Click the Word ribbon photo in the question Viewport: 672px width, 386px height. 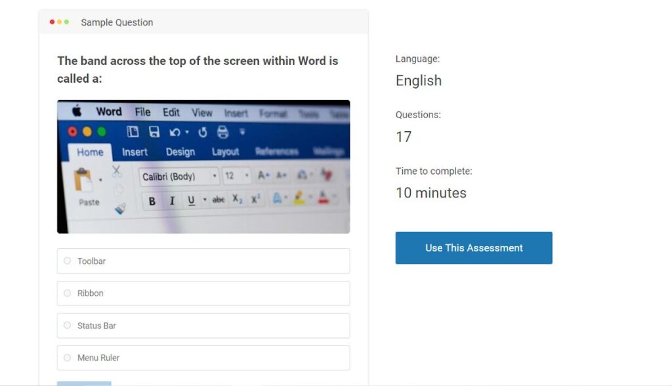203,166
